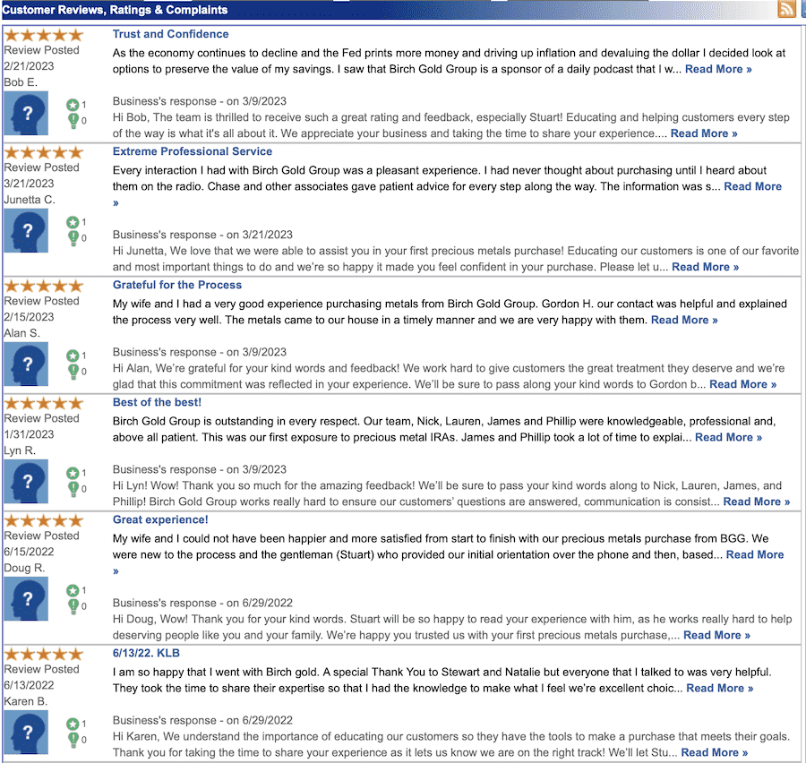Click the five-star rating on Karen B.'s review
Viewport: 806px width, 763px height.
[x=44, y=654]
